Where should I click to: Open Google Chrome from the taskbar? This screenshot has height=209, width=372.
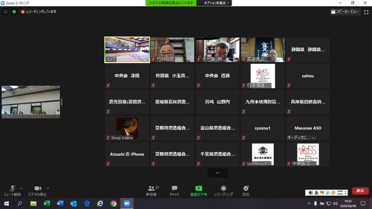point(114,204)
